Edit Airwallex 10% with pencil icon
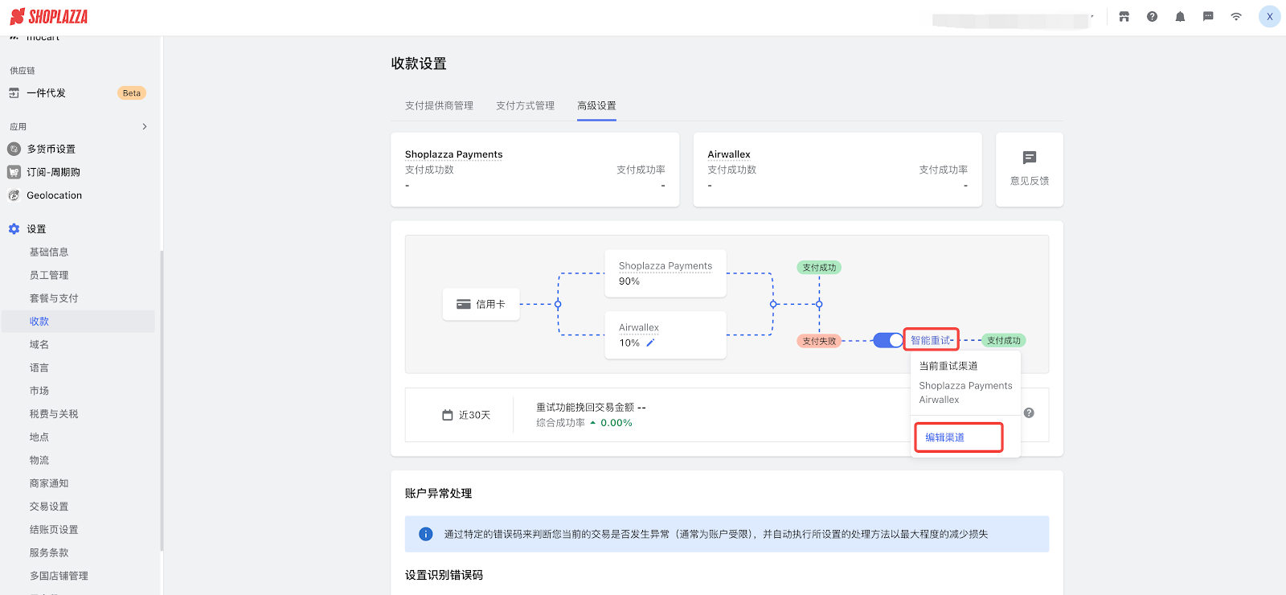The height and width of the screenshot is (595, 1286). pyautogui.click(x=650, y=343)
